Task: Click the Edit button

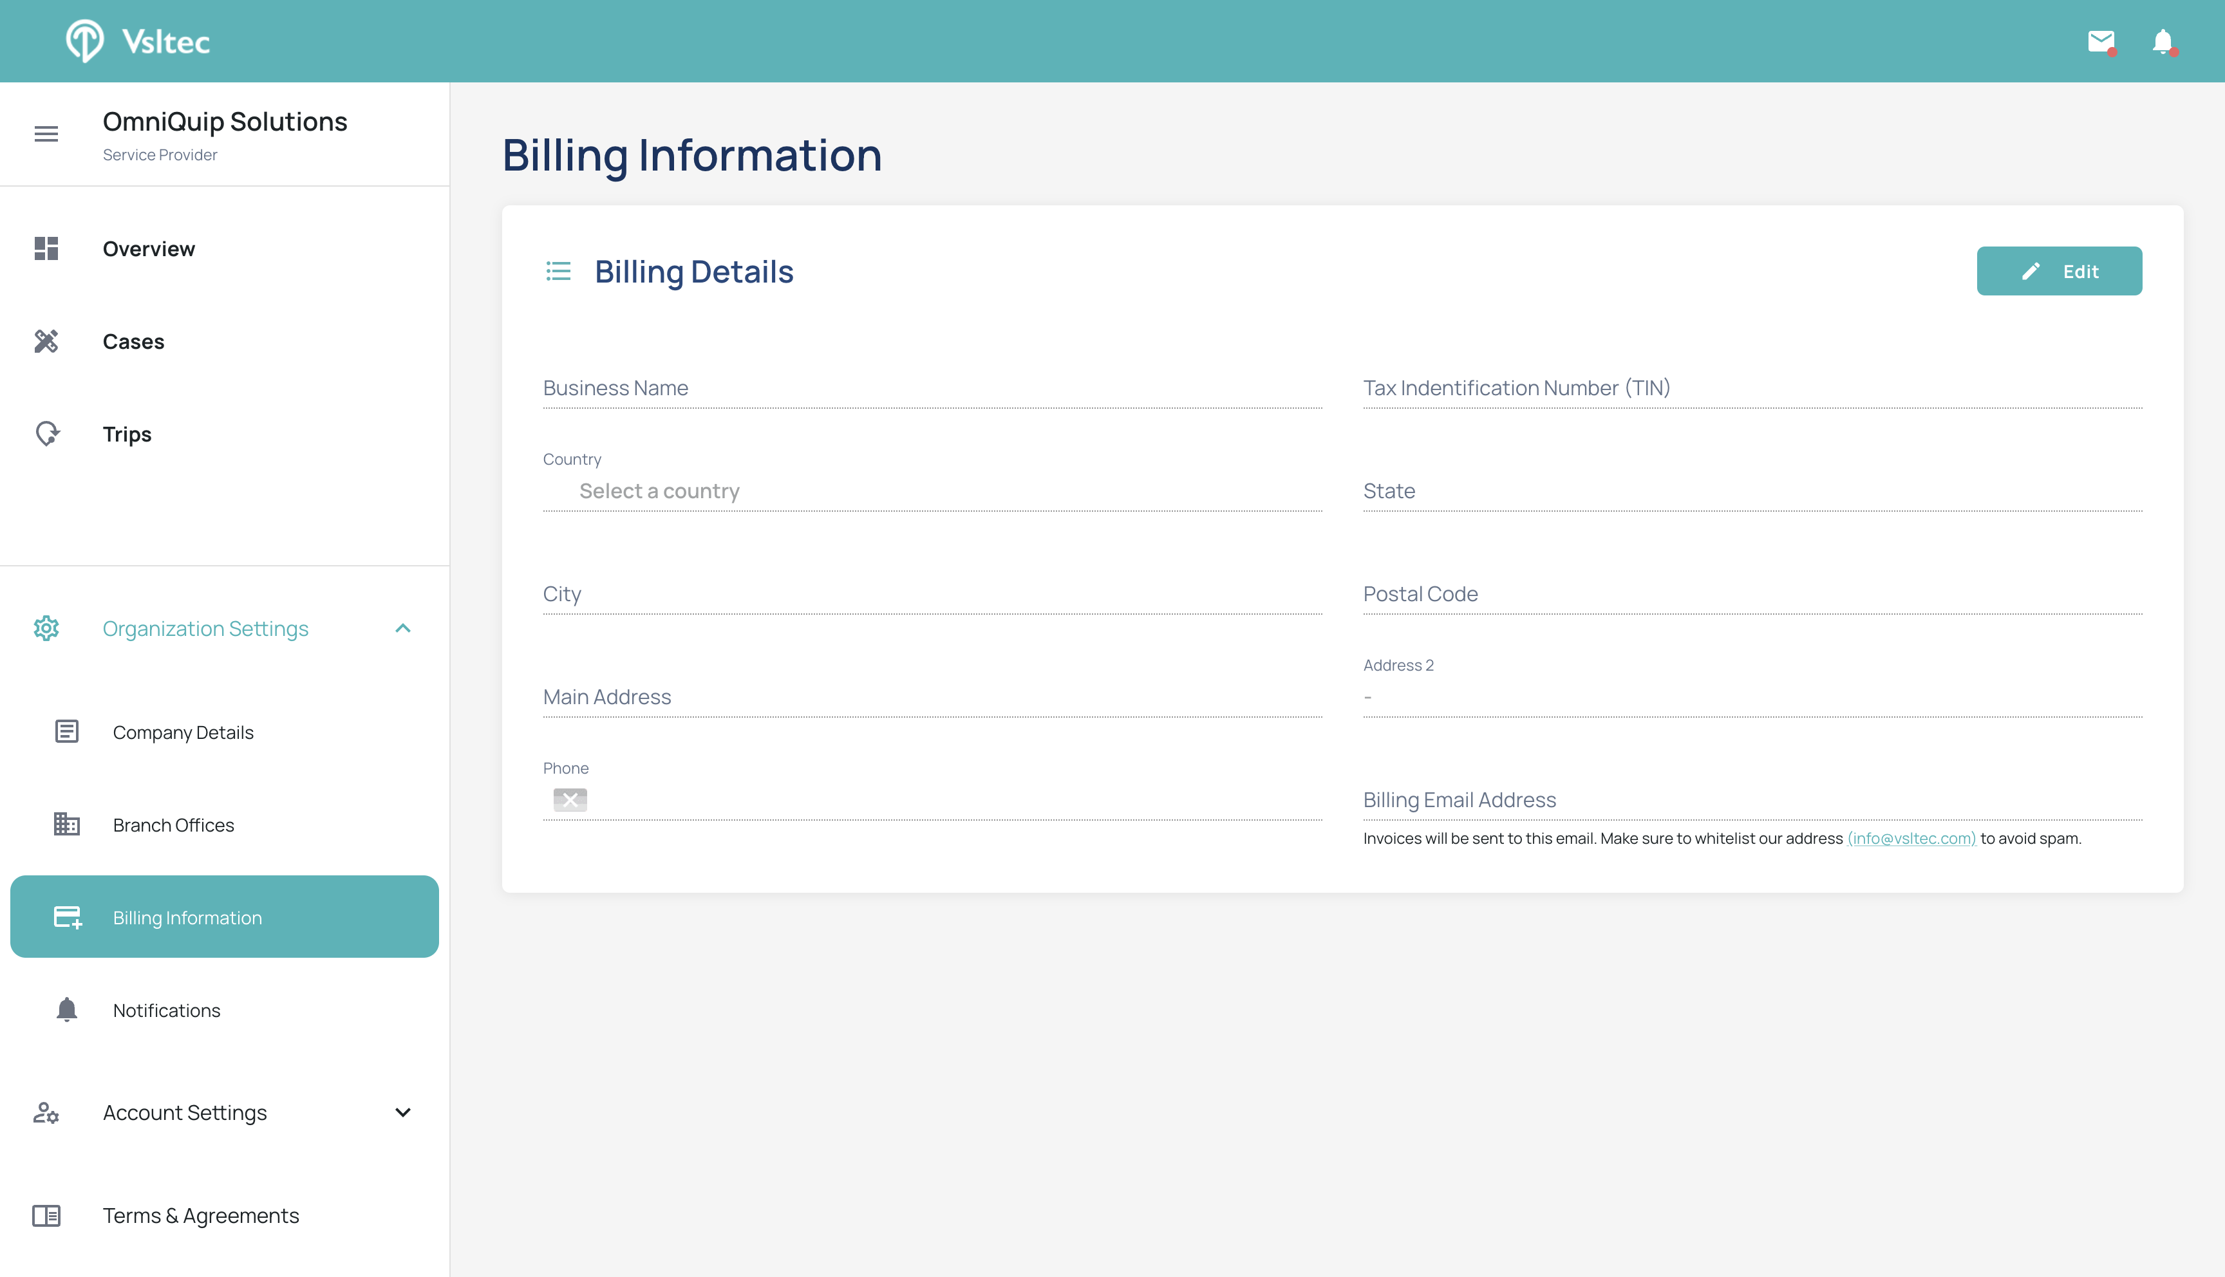Action: [2060, 271]
